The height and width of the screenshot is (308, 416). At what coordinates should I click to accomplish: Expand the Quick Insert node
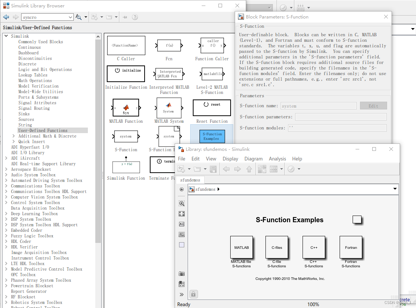click(x=13, y=142)
